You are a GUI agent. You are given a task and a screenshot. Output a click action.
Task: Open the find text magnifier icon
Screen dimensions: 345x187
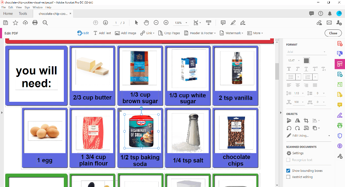click(45, 23)
